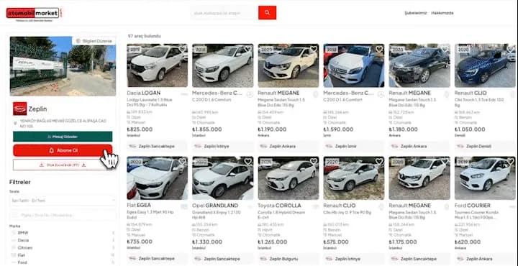The image size is (518, 266).
Task: Open Zeplin Ankara under the ₺1.190.000 MEGANE
Action: (288, 146)
